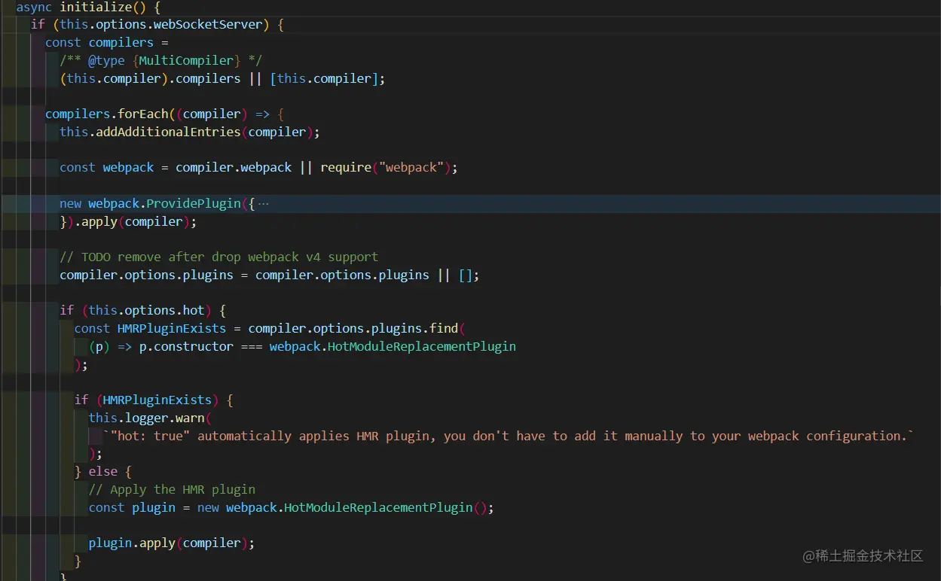The image size is (941, 581).
Task: Click the 'else' keyword
Action: 103,472
